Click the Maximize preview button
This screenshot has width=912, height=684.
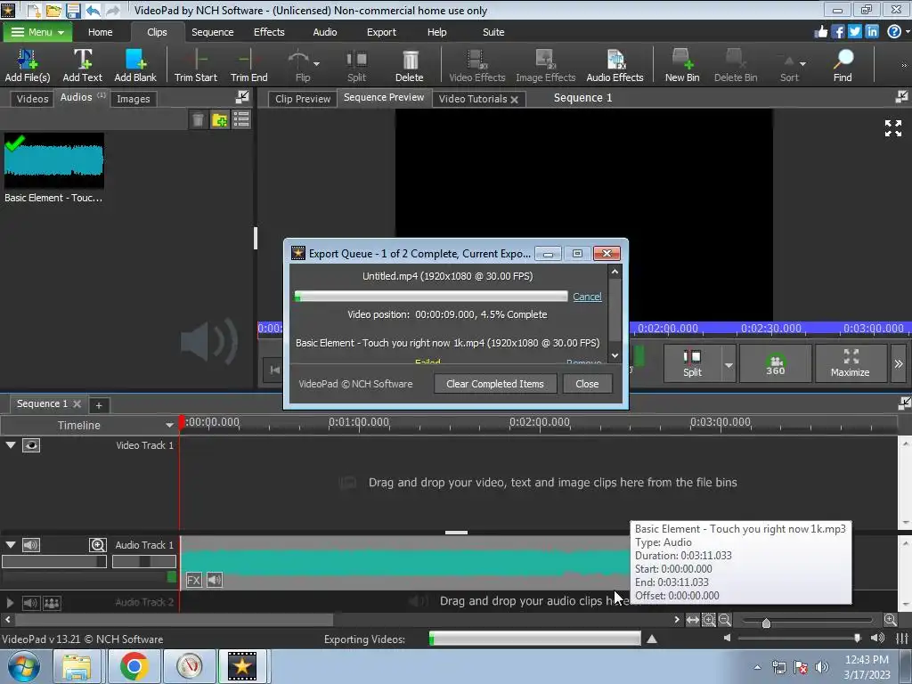pos(851,363)
